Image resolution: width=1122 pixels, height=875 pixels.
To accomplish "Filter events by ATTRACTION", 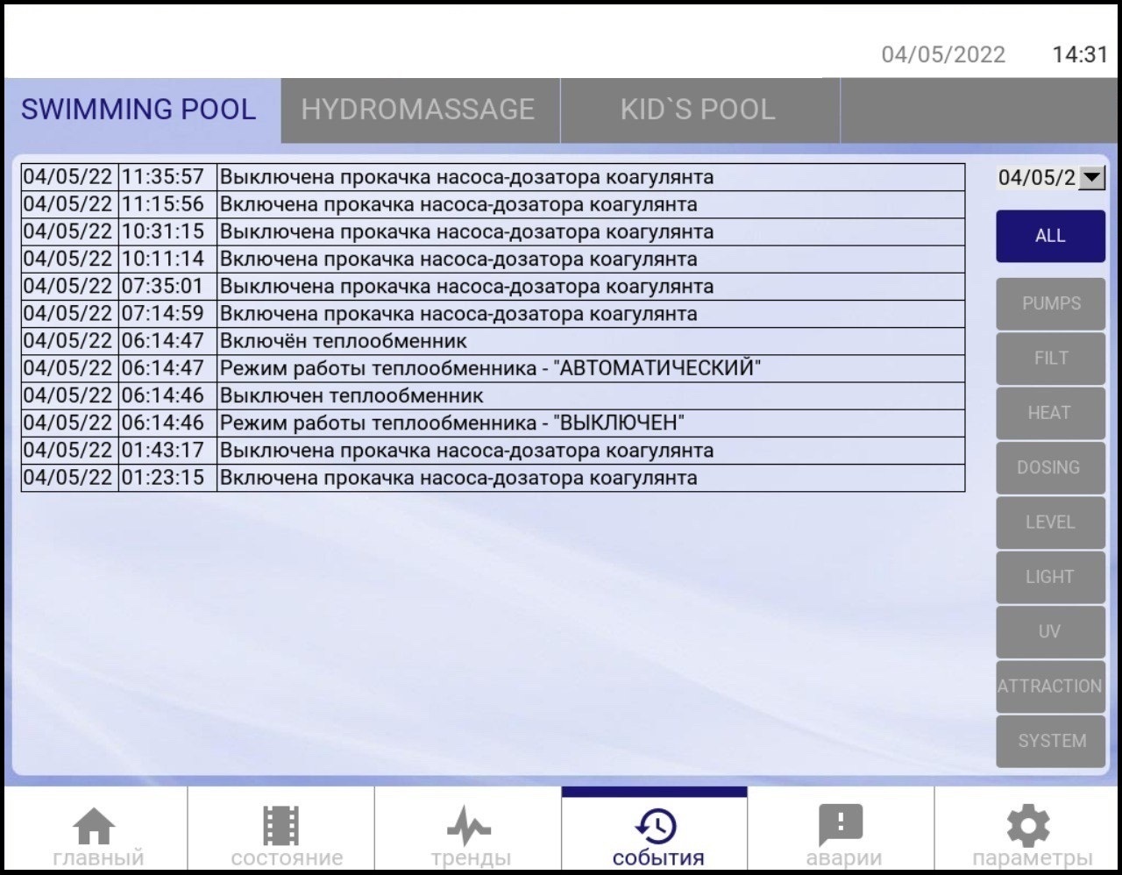I will [x=1050, y=686].
